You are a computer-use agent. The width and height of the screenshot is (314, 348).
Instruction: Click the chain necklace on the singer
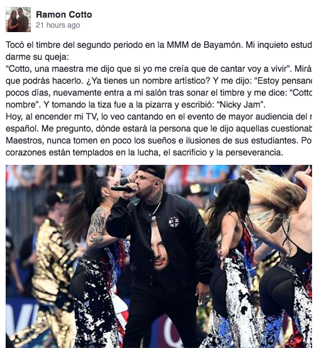click(156, 209)
